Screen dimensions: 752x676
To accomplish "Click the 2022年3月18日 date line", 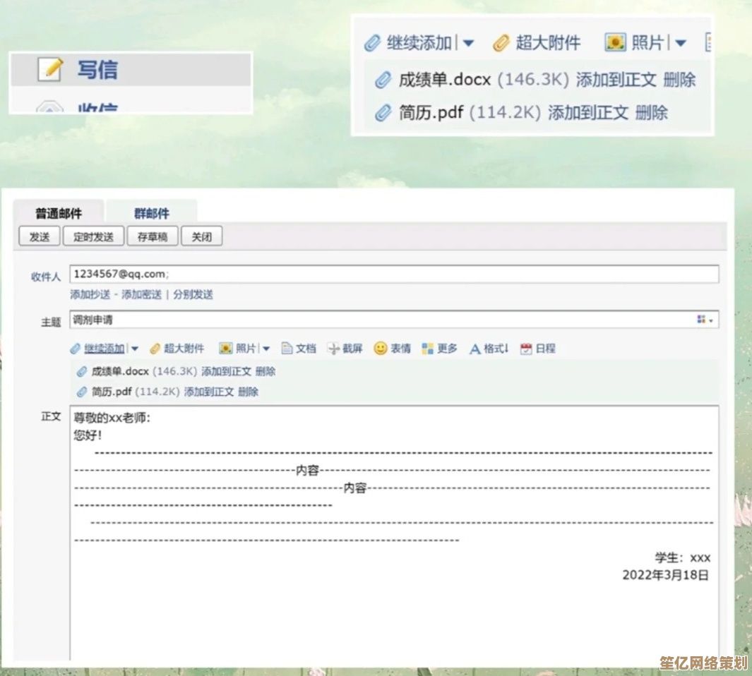I will pyautogui.click(x=666, y=575).
